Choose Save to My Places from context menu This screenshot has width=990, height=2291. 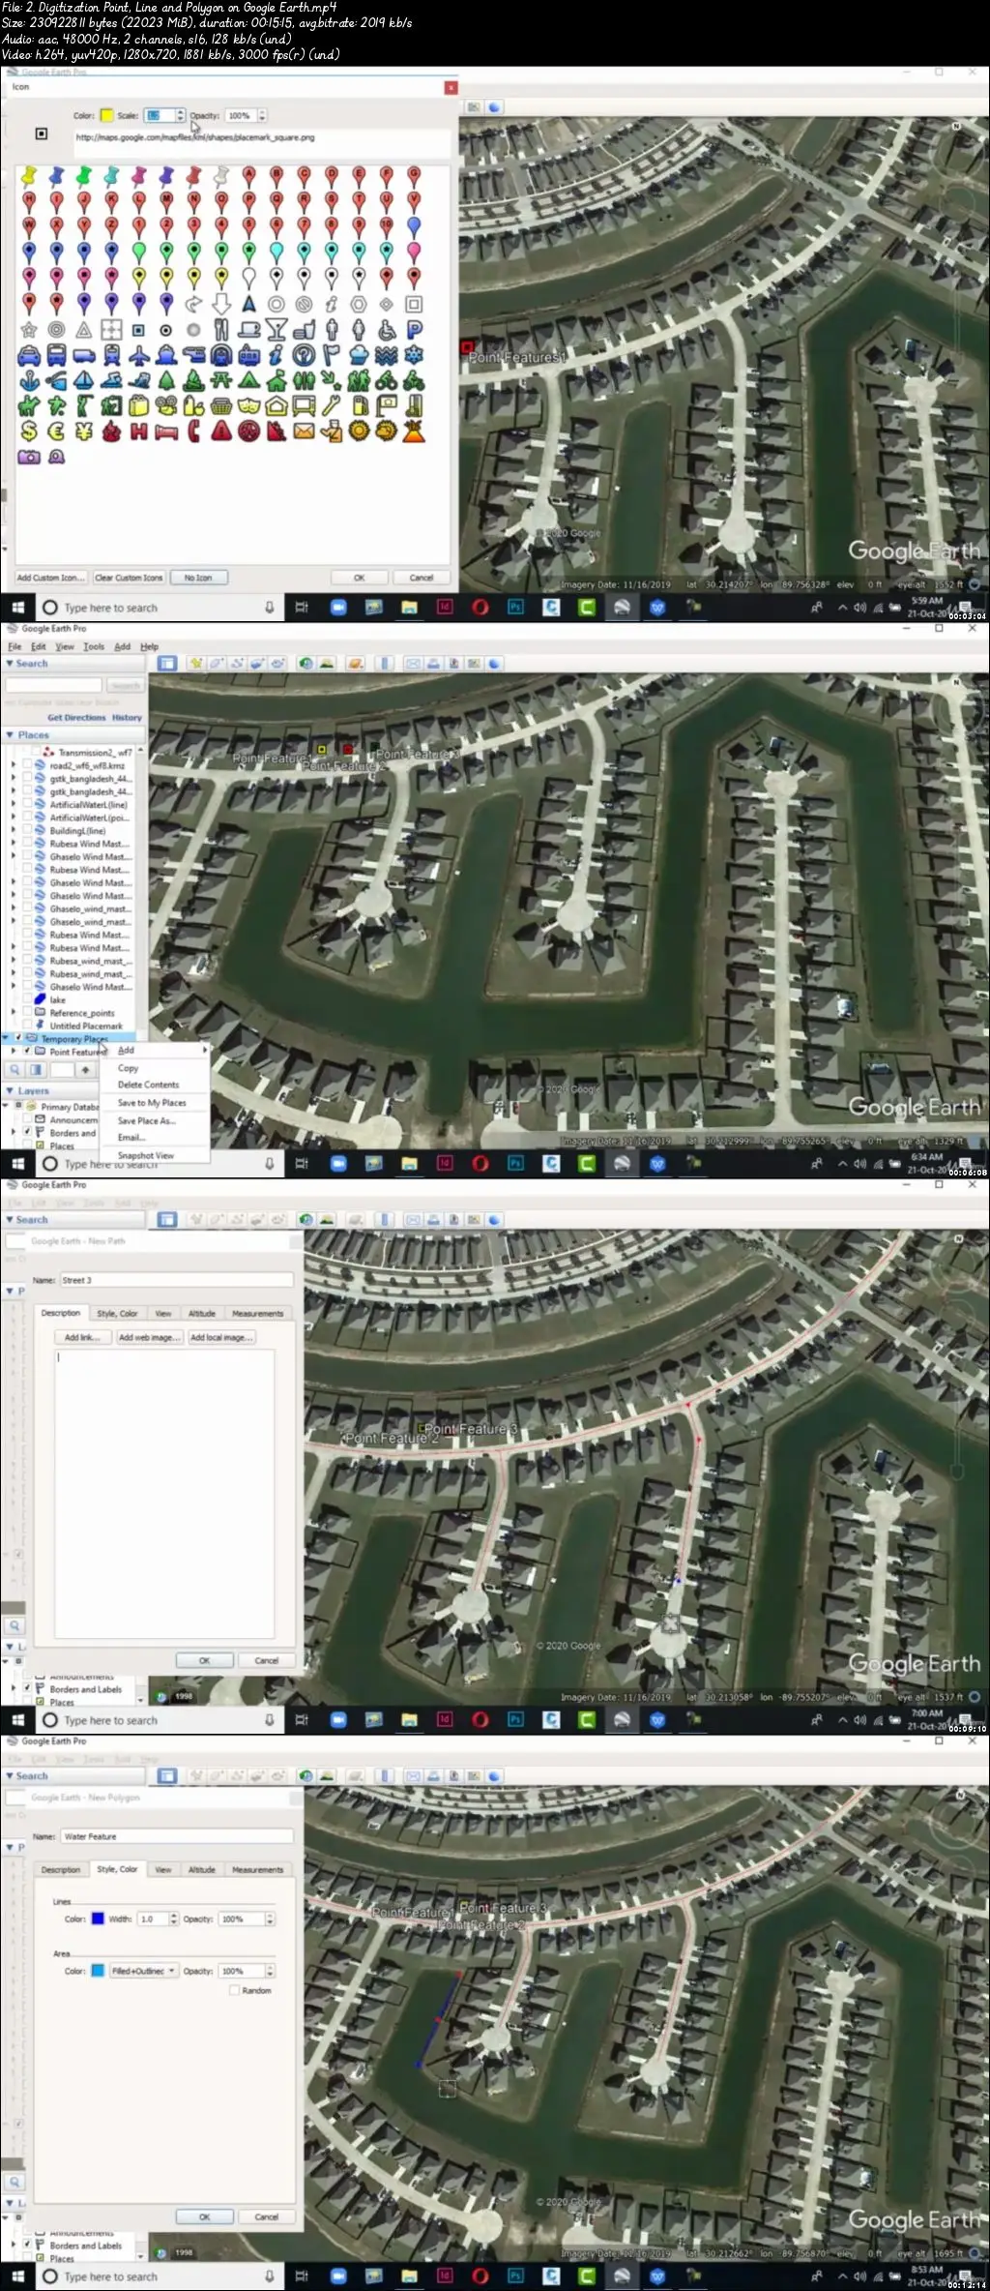tap(152, 1103)
